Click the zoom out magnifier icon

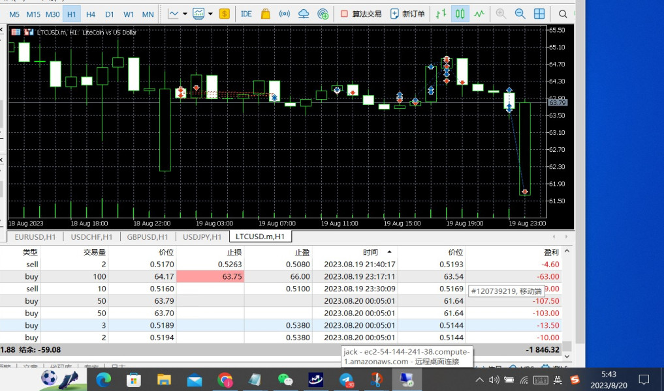520,14
